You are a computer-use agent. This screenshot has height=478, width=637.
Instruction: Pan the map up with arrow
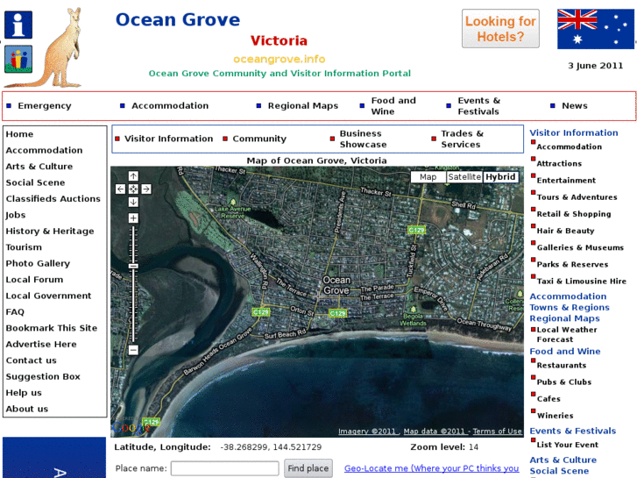coord(133,176)
